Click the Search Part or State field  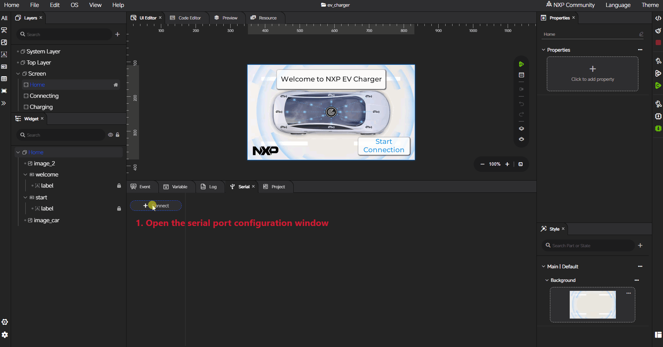[x=588, y=245]
